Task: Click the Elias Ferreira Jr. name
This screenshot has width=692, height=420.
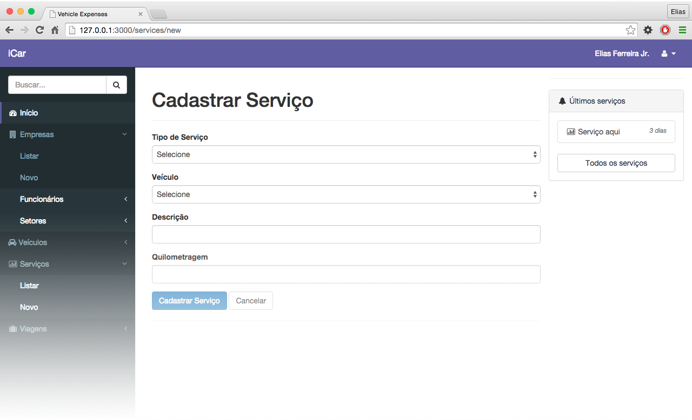Action: [622, 54]
